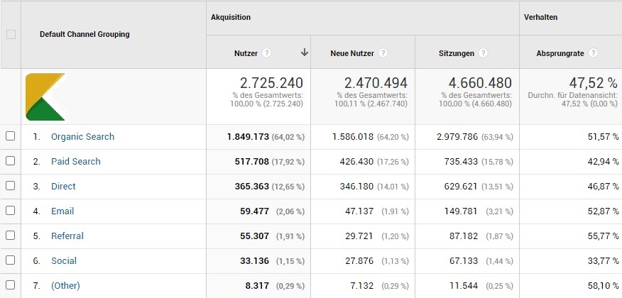Open the Referral channel link

pyautogui.click(x=67, y=236)
